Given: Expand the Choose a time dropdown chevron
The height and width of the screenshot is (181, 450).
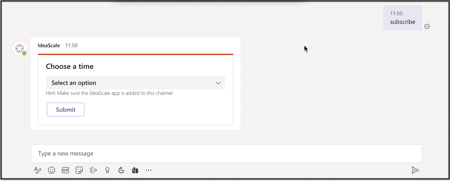Looking at the screenshot, I should (x=218, y=83).
